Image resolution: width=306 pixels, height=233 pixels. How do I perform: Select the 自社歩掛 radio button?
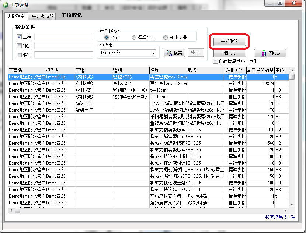pyautogui.click(x=165, y=38)
